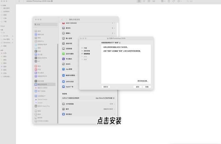Click Finder share icon
Viewport: 221px width, 144px height.
click(169, 1)
